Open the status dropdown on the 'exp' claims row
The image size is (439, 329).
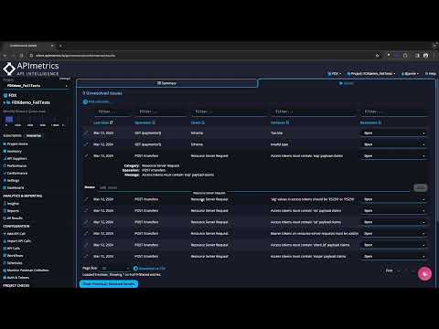[394, 155]
